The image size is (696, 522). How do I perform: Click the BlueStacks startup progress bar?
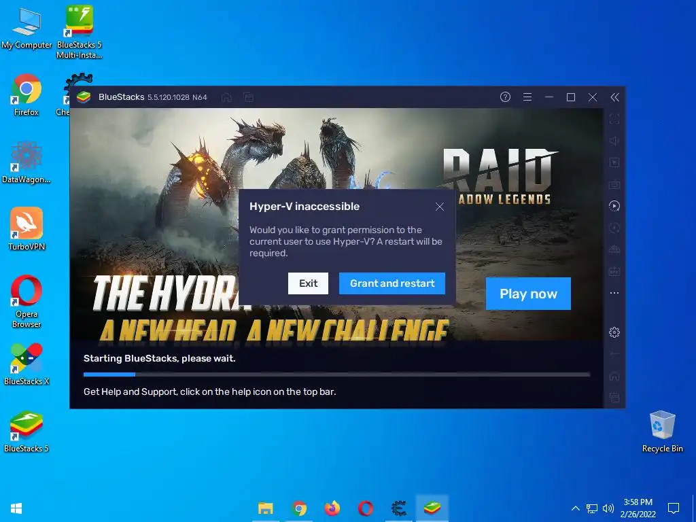click(336, 375)
